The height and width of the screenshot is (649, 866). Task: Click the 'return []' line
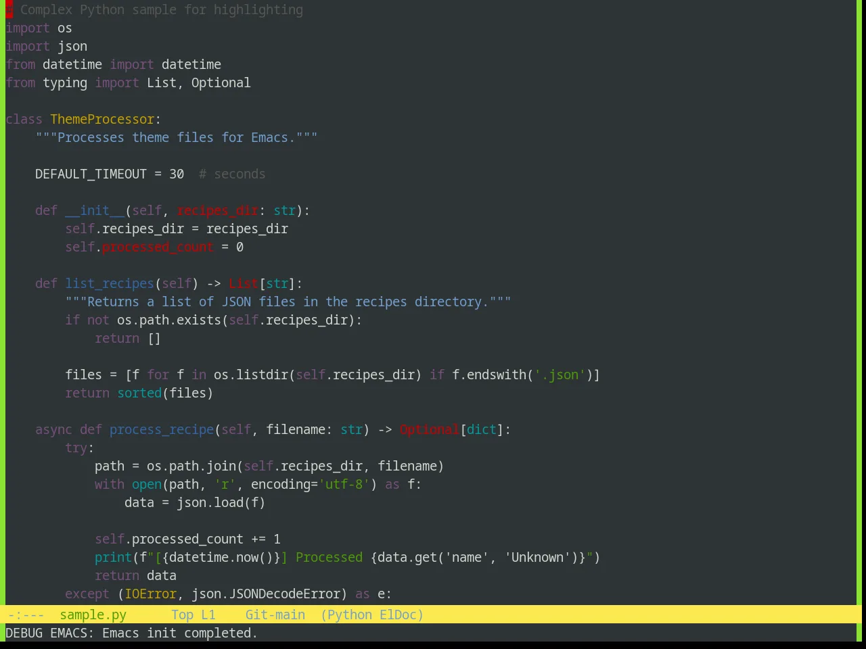point(127,338)
